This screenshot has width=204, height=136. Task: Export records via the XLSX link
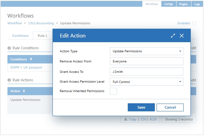[153, 119]
